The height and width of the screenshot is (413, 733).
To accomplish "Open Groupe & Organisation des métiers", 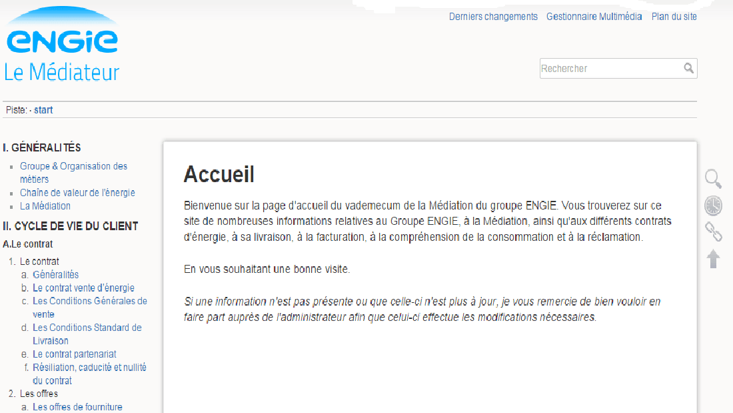I will (x=73, y=173).
